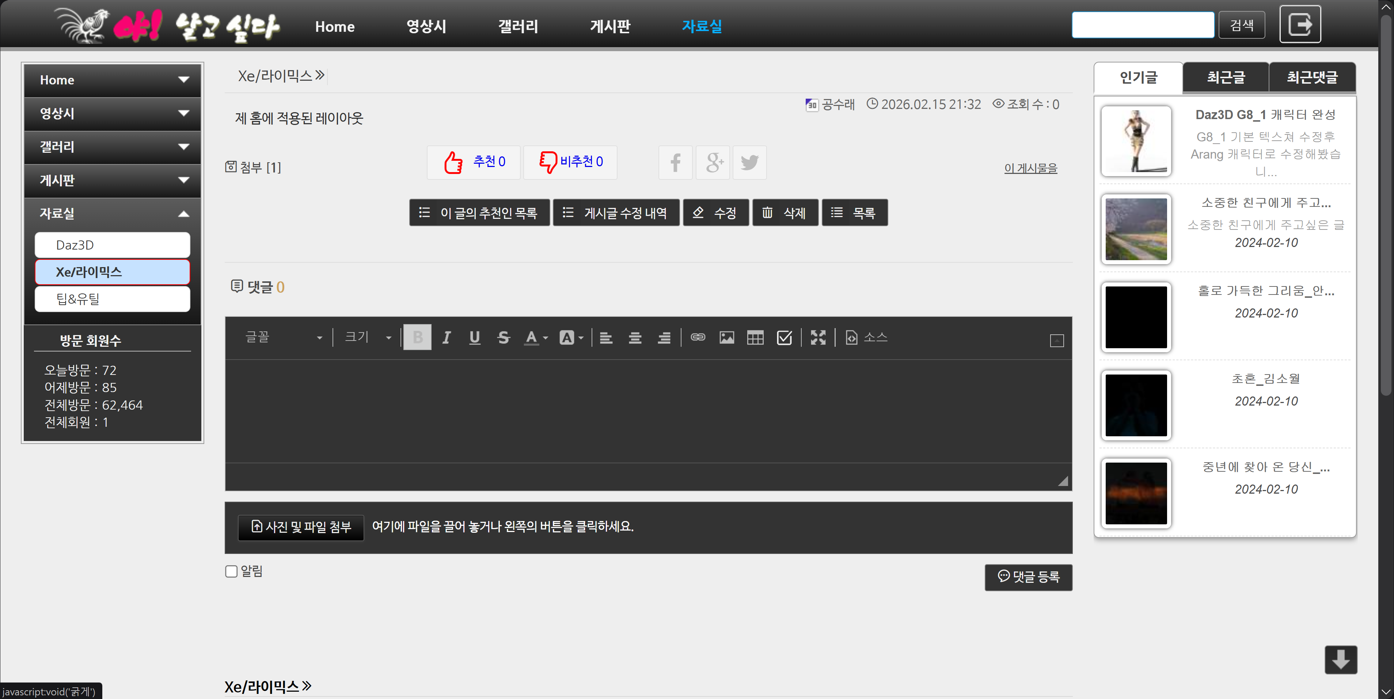1394x699 pixels.
Task: Insert a hyperlink in the comment editor
Action: tap(698, 337)
